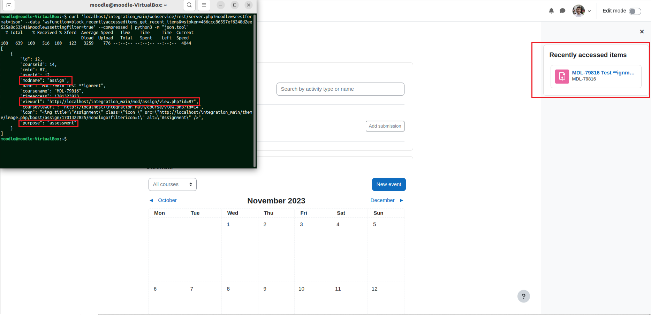This screenshot has width=651, height=315.
Task: Click the Sun column header in the calendar
Action: point(378,213)
